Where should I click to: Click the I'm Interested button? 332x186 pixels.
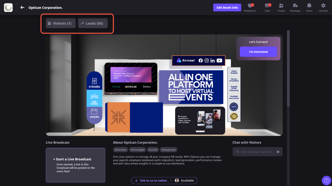click(258, 52)
